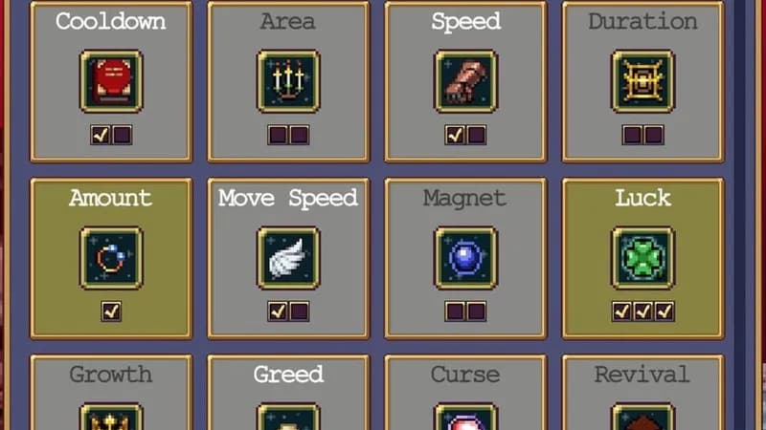Click the Duration card title
Image resolution: width=766 pixels, height=430 pixels.
click(x=642, y=21)
